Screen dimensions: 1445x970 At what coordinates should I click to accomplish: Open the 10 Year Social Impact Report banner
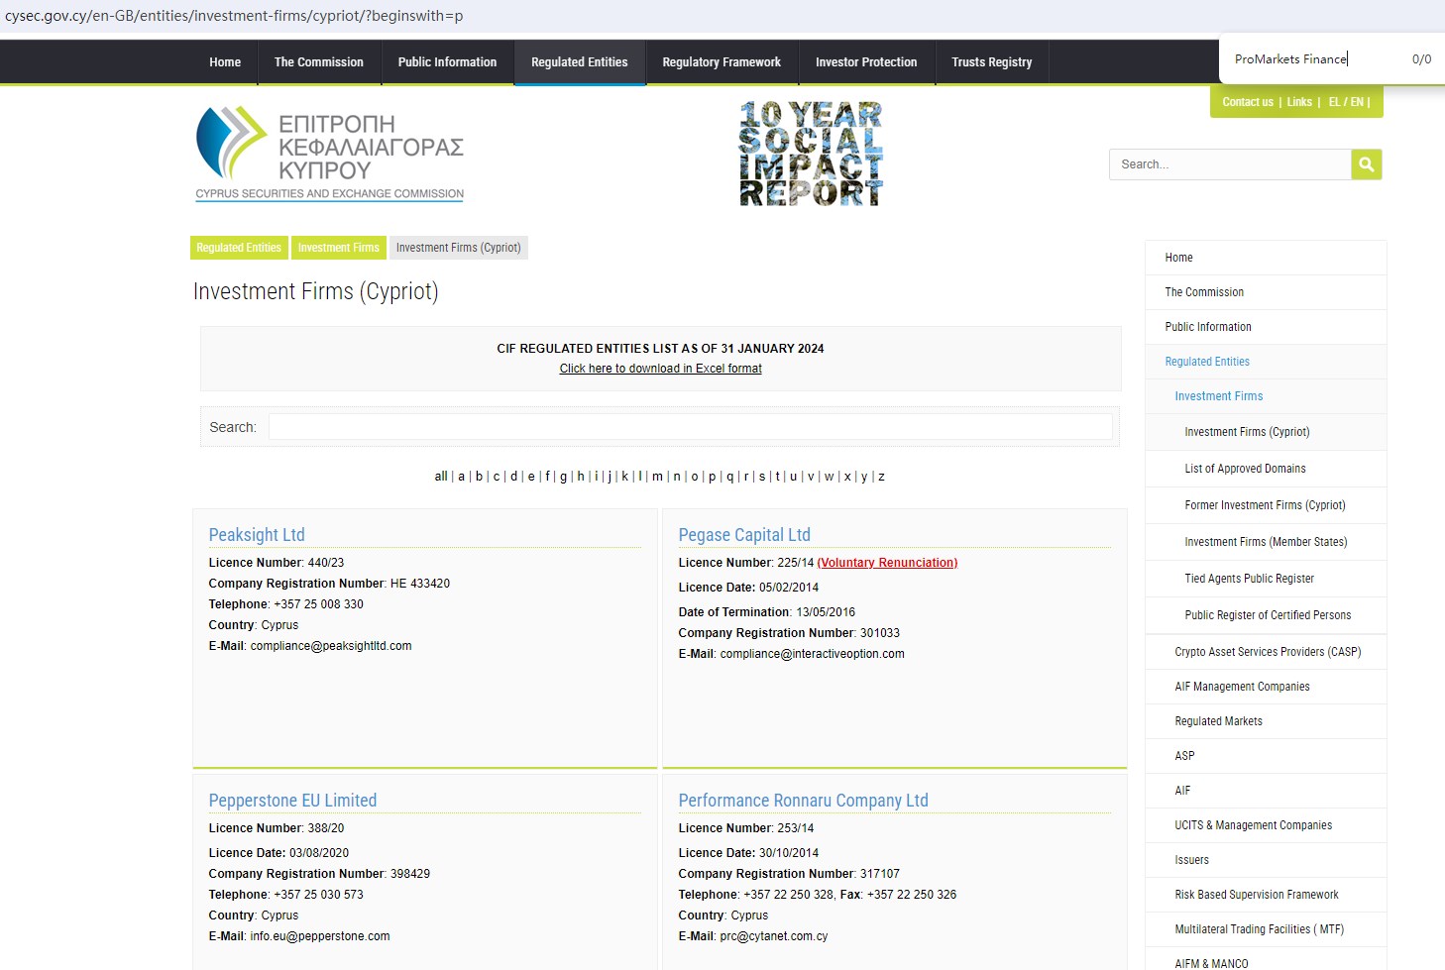click(811, 154)
